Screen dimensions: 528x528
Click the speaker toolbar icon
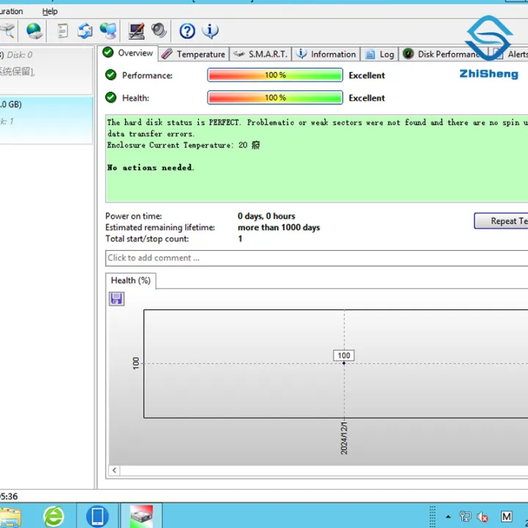coord(158,31)
